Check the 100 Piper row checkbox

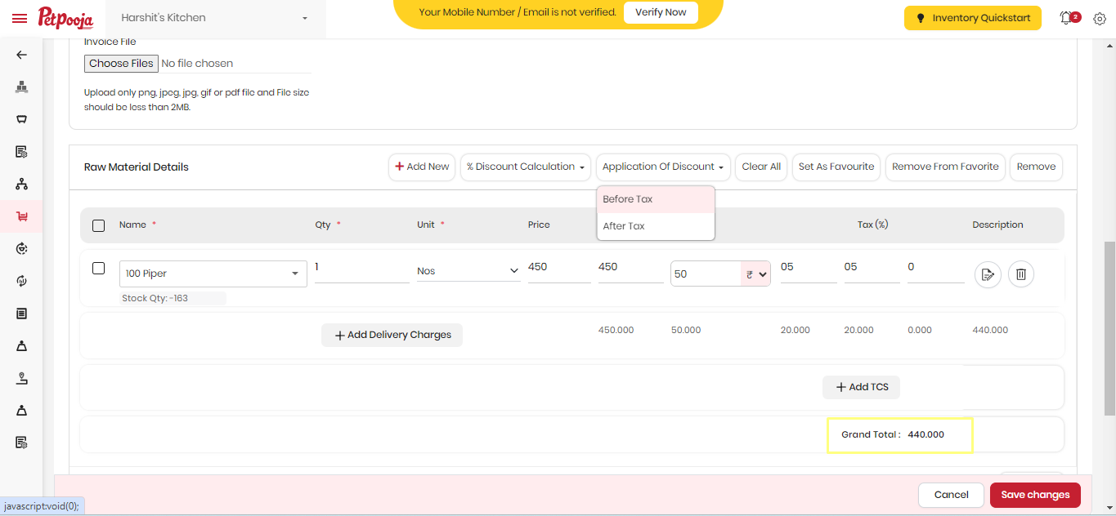[99, 268]
